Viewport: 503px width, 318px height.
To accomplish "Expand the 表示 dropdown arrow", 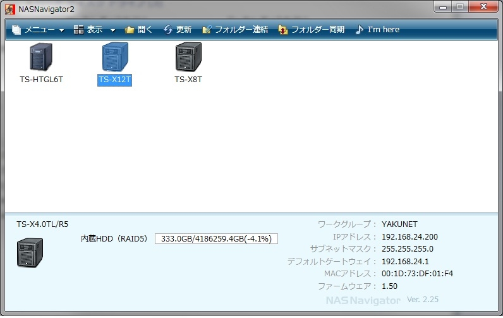I will 112,30.
